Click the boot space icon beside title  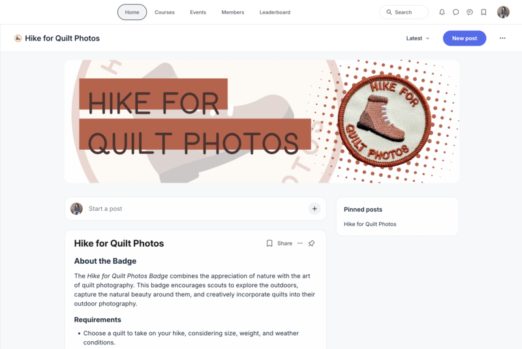click(18, 38)
